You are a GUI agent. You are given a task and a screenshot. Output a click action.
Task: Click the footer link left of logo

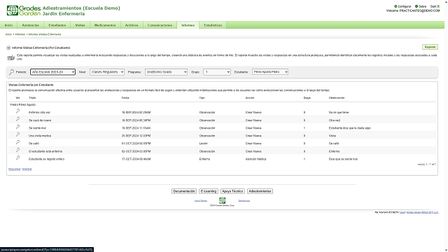tap(201, 201)
